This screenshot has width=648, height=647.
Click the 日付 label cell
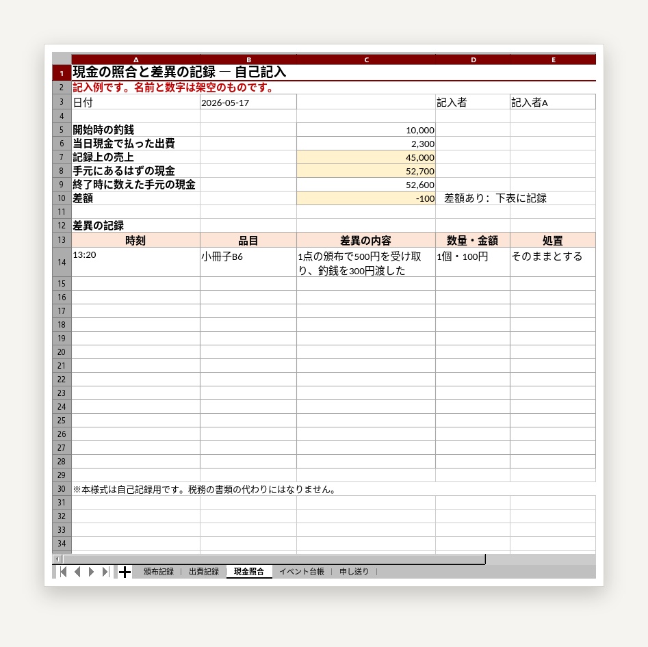[x=135, y=102]
